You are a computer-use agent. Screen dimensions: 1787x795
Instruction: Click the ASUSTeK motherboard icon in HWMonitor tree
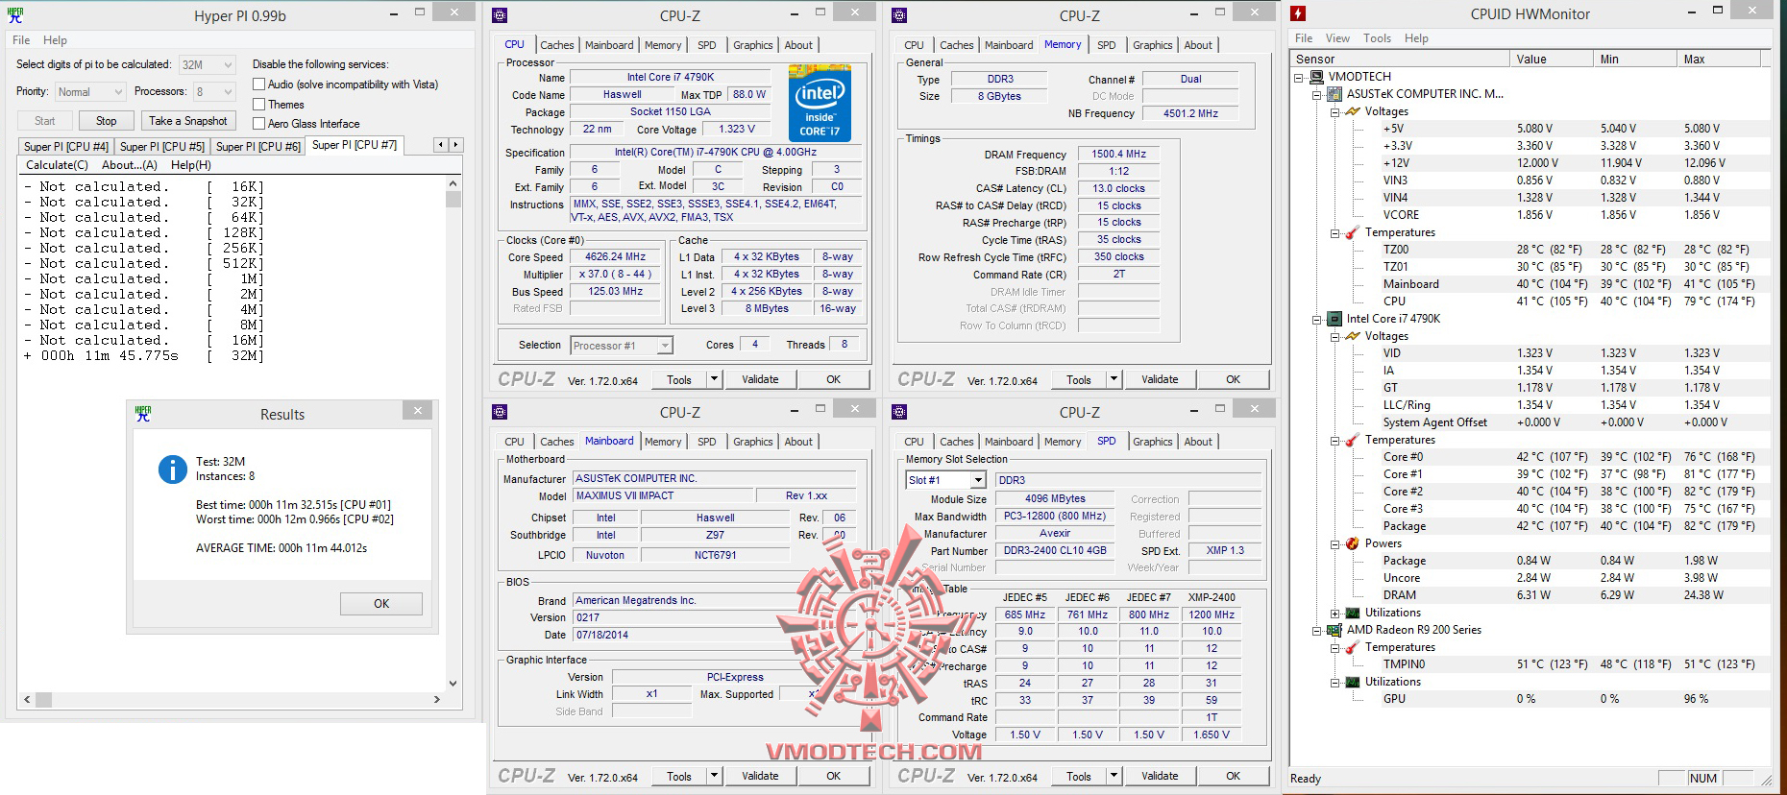tap(1334, 94)
